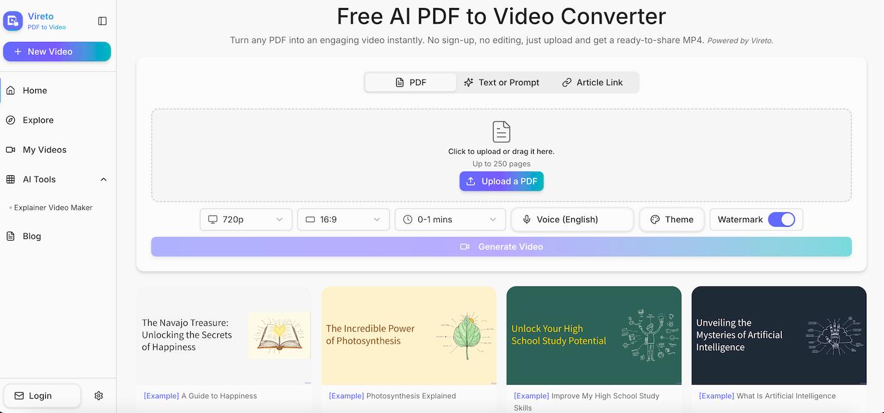Switch to the Text or Prompt tab
The width and height of the screenshot is (884, 413).
(502, 82)
